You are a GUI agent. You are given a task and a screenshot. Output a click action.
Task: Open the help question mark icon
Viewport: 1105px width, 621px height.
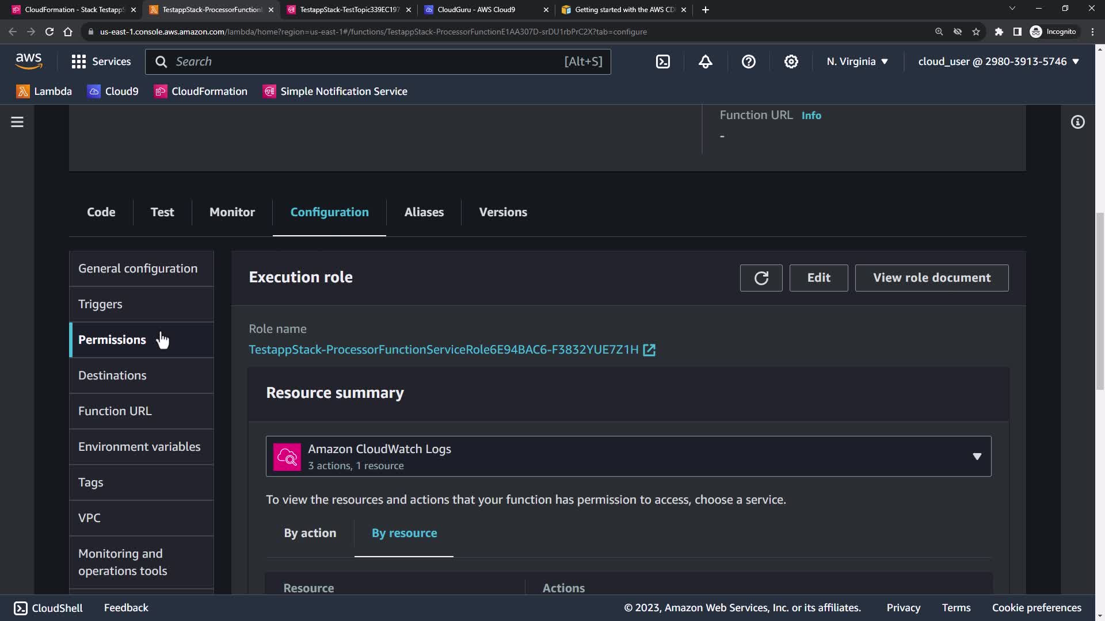click(748, 62)
